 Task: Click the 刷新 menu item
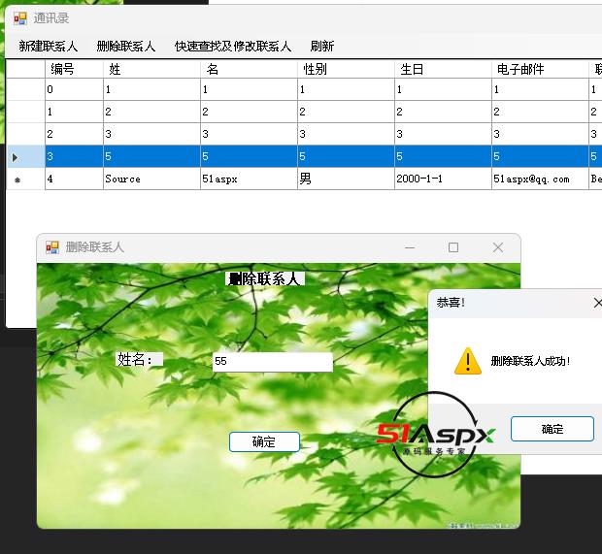322,47
